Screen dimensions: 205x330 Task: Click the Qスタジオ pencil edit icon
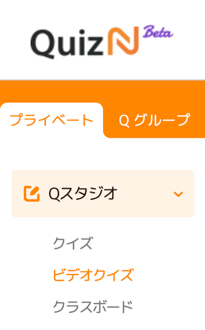point(31,194)
